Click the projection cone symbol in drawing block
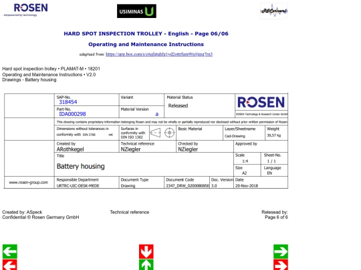The width and height of the screenshot is (361, 270). (x=156, y=133)
